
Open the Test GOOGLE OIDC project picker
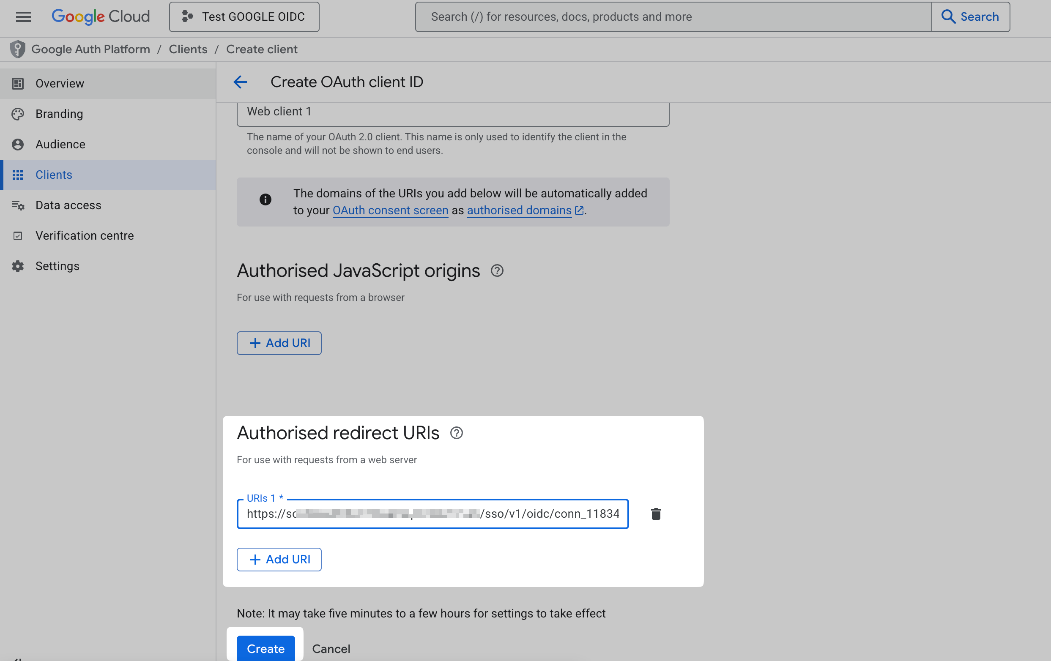point(244,16)
